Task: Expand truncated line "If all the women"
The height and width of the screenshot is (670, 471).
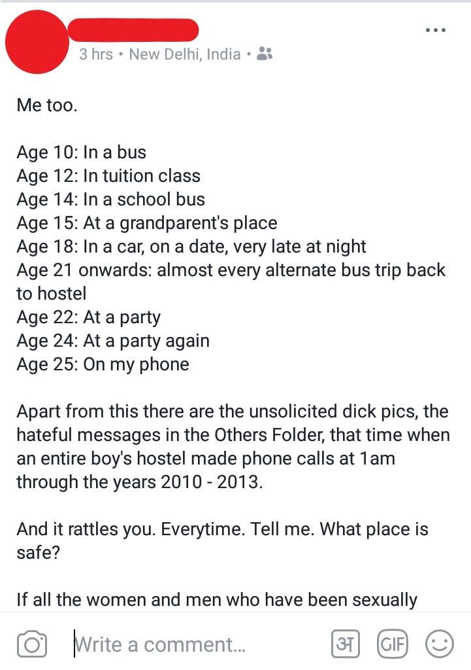Action: click(217, 599)
